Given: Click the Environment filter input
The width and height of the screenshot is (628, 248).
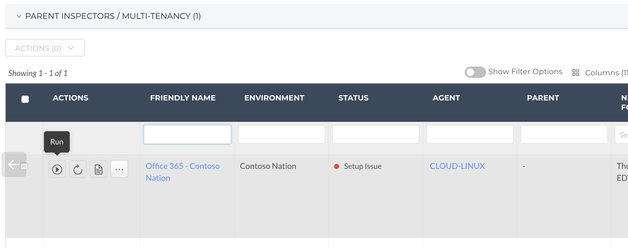Looking at the screenshot, I should tap(282, 134).
